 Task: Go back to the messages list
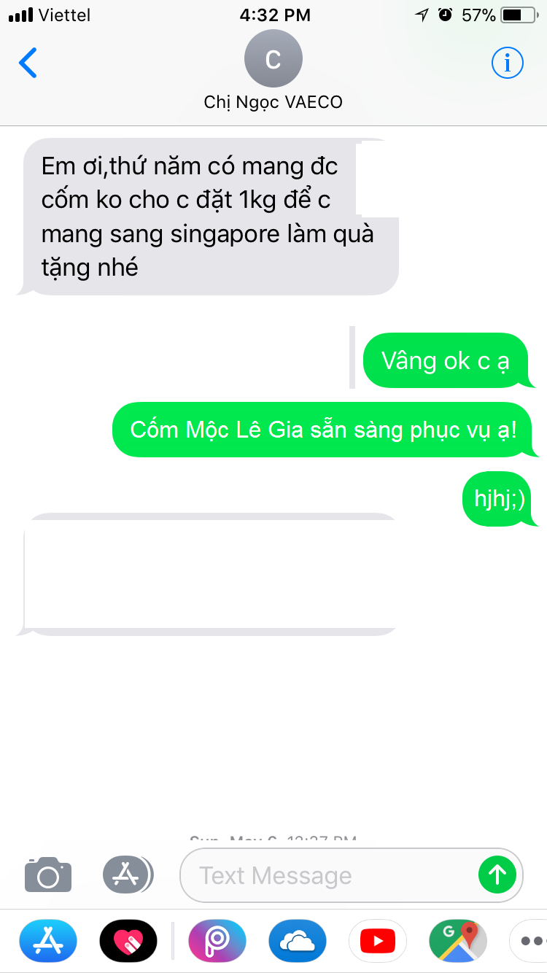click(28, 63)
